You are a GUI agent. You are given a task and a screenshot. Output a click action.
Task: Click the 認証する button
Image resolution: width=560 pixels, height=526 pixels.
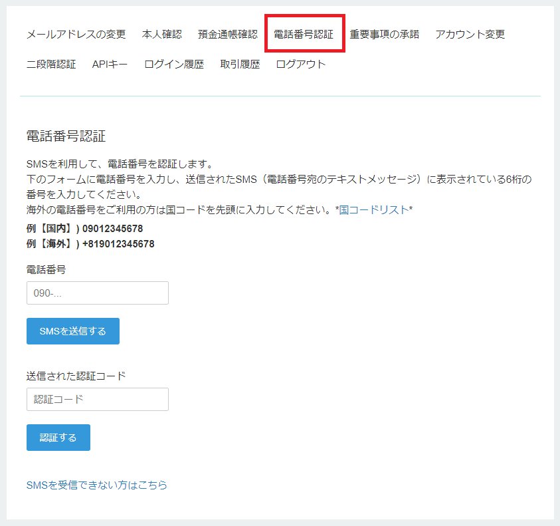[x=58, y=438]
